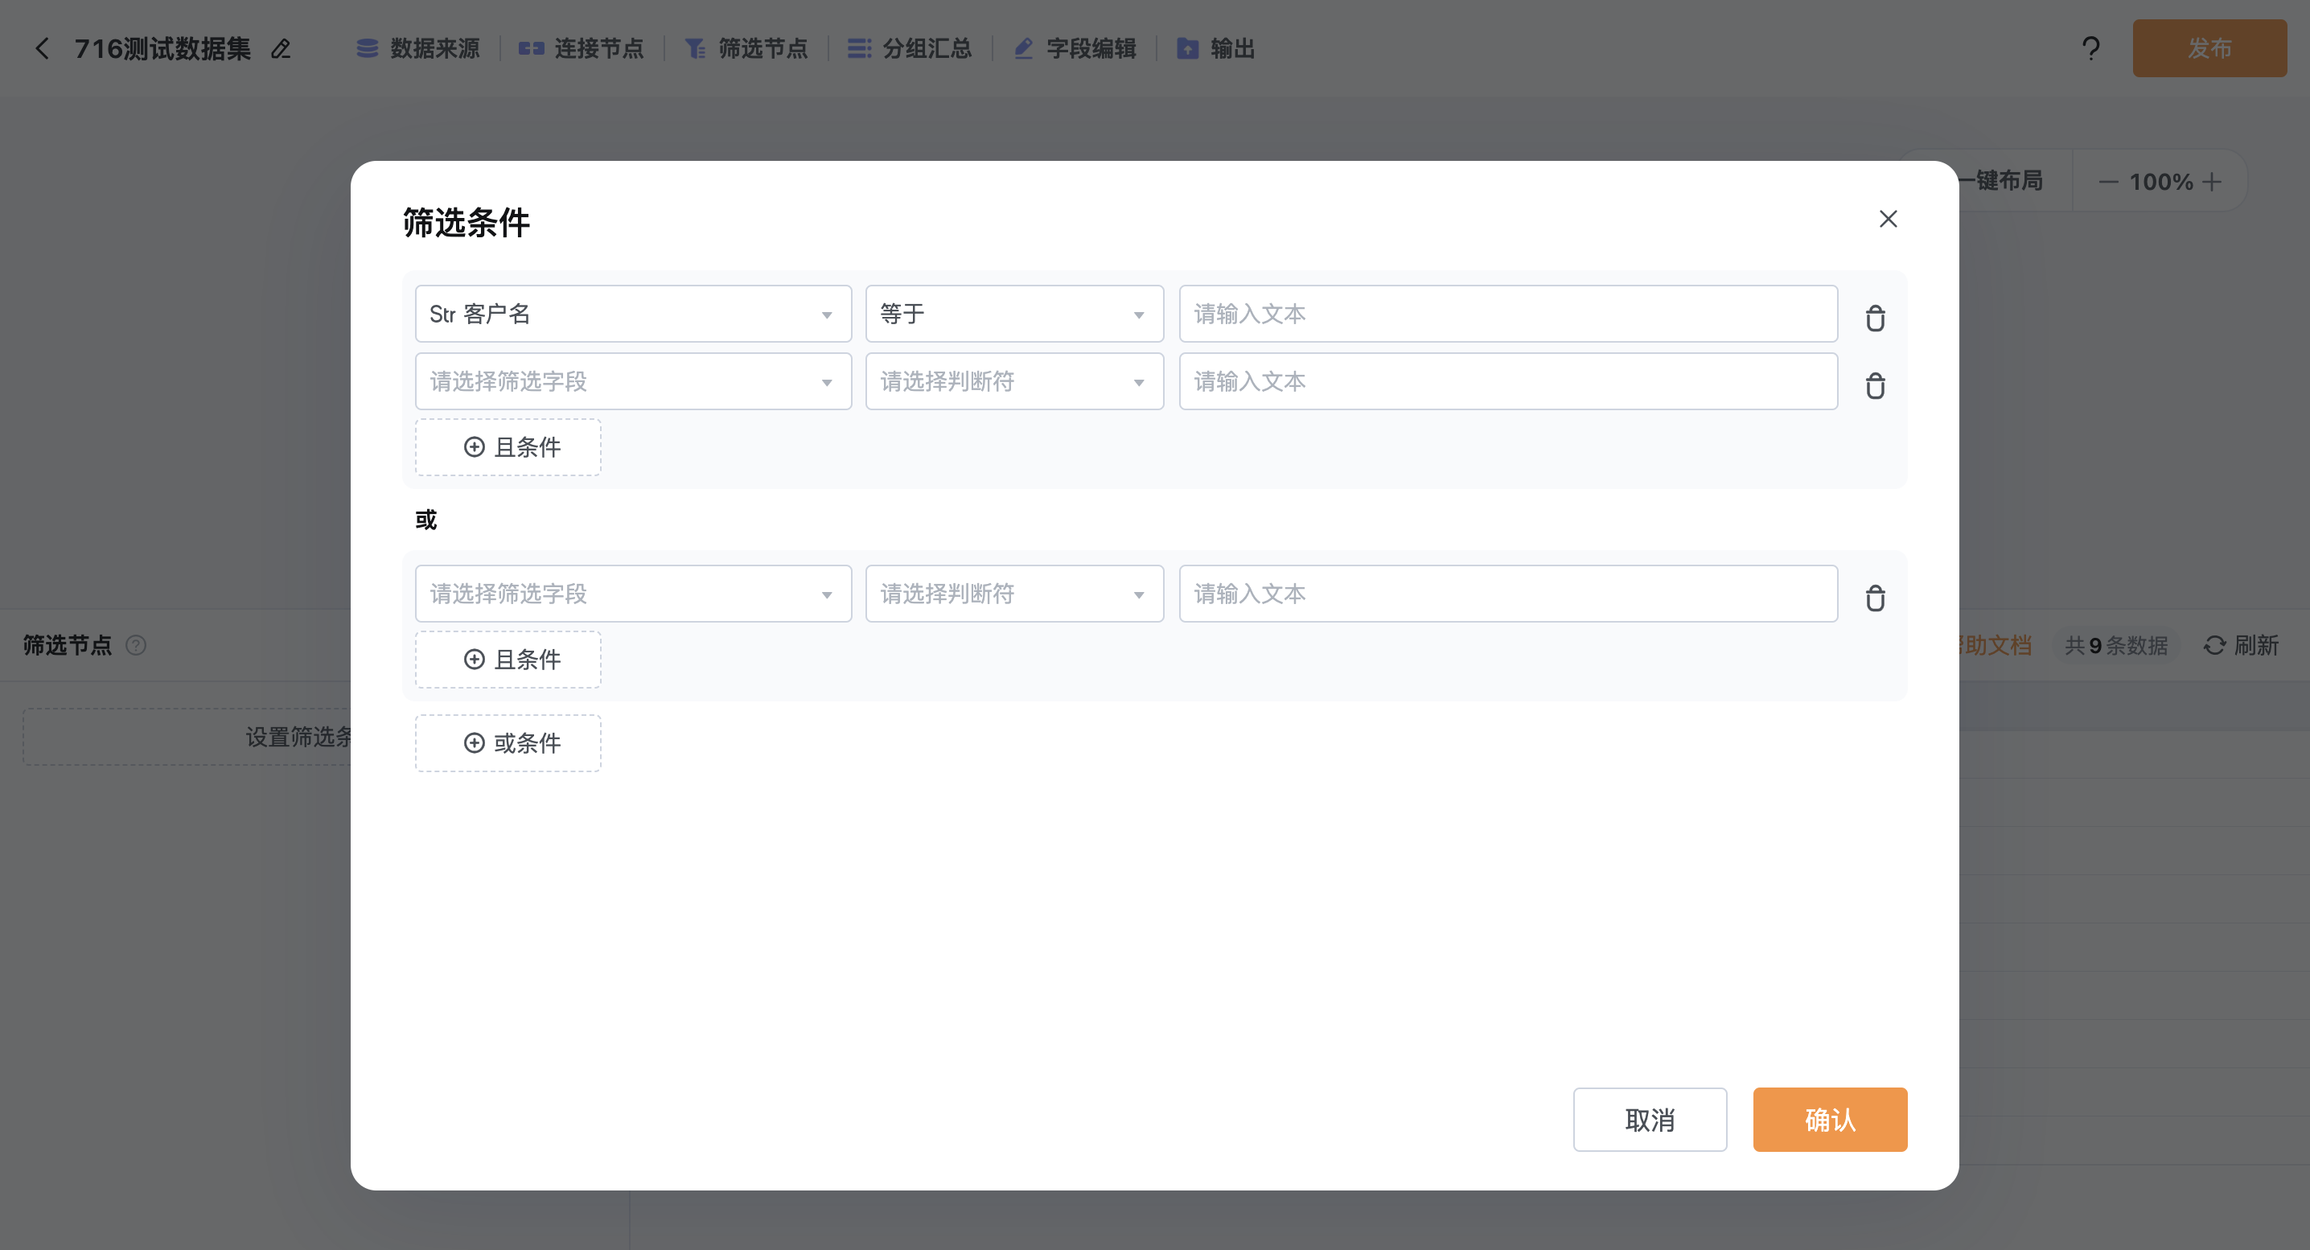
Task: Click the 100% zoom level value
Action: [x=2161, y=182]
